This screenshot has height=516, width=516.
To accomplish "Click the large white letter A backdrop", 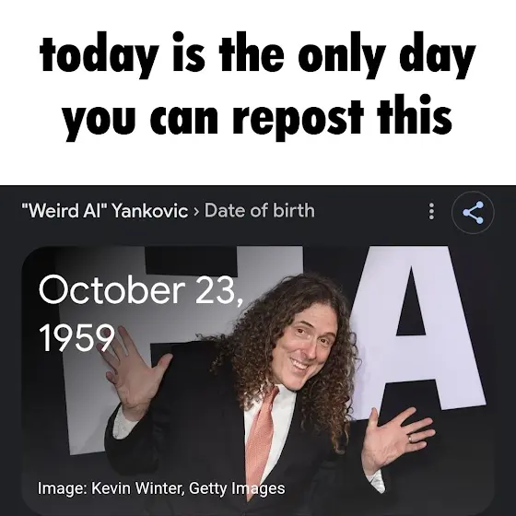I will pos(418,333).
